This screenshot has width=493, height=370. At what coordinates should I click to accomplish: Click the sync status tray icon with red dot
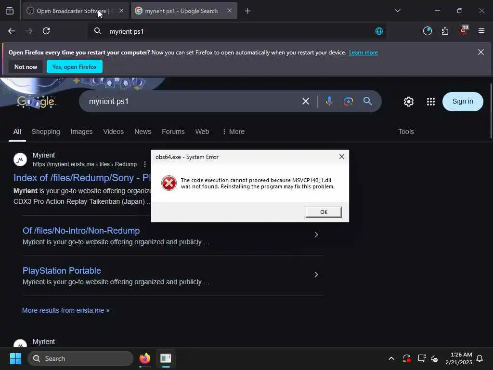pyautogui.click(x=406, y=358)
